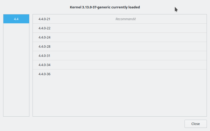
Task: Click the currently loaded kernel heading text
Action: tap(105, 7)
